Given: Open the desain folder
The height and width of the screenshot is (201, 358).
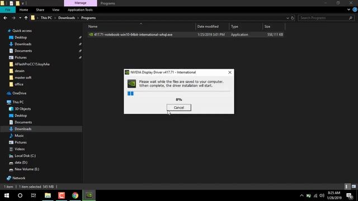Looking at the screenshot, I should tap(20, 71).
